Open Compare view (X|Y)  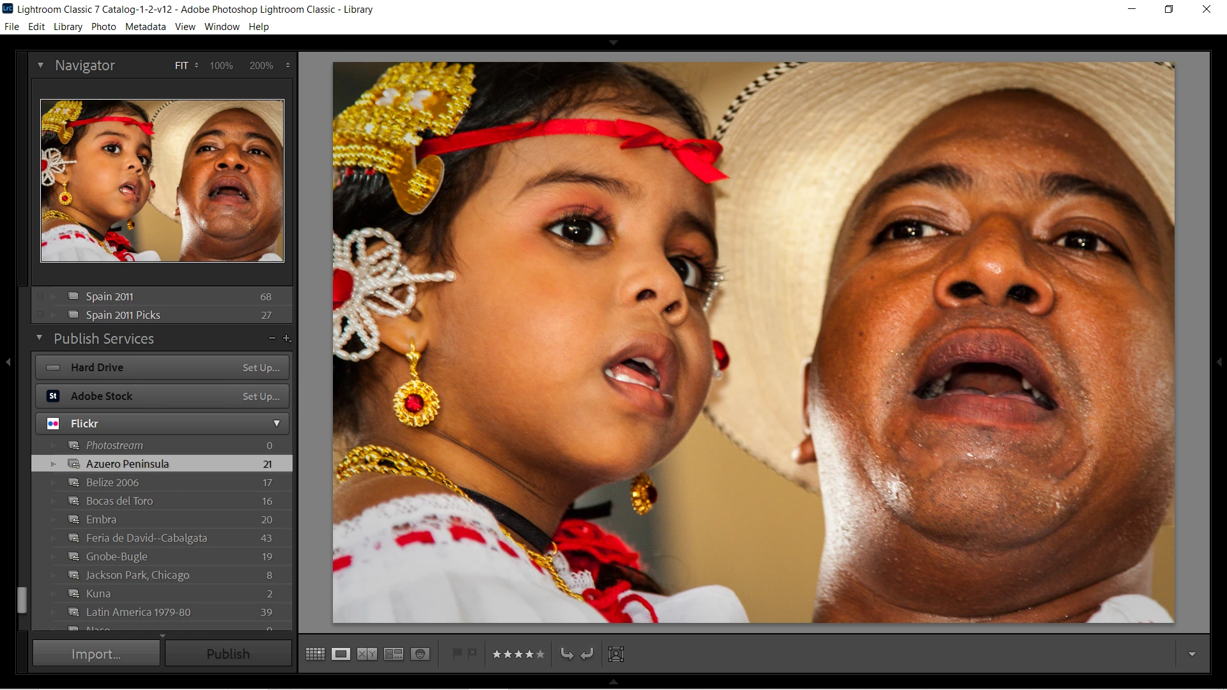367,654
